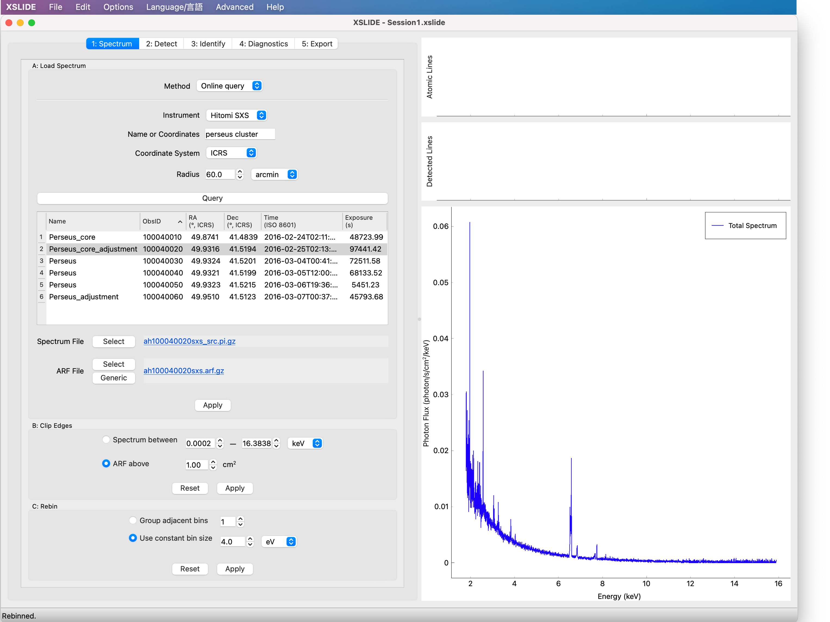Adjust the upper energy bound stepper

point(277,443)
